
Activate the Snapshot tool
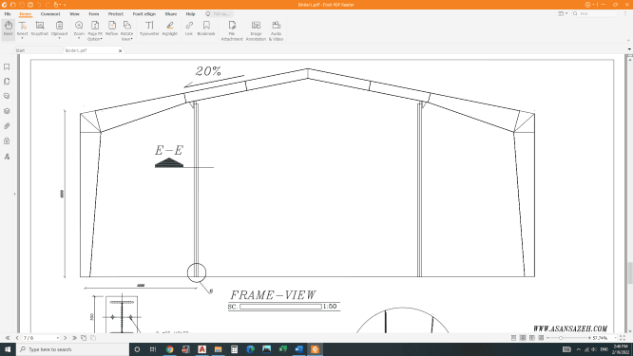(x=40, y=29)
